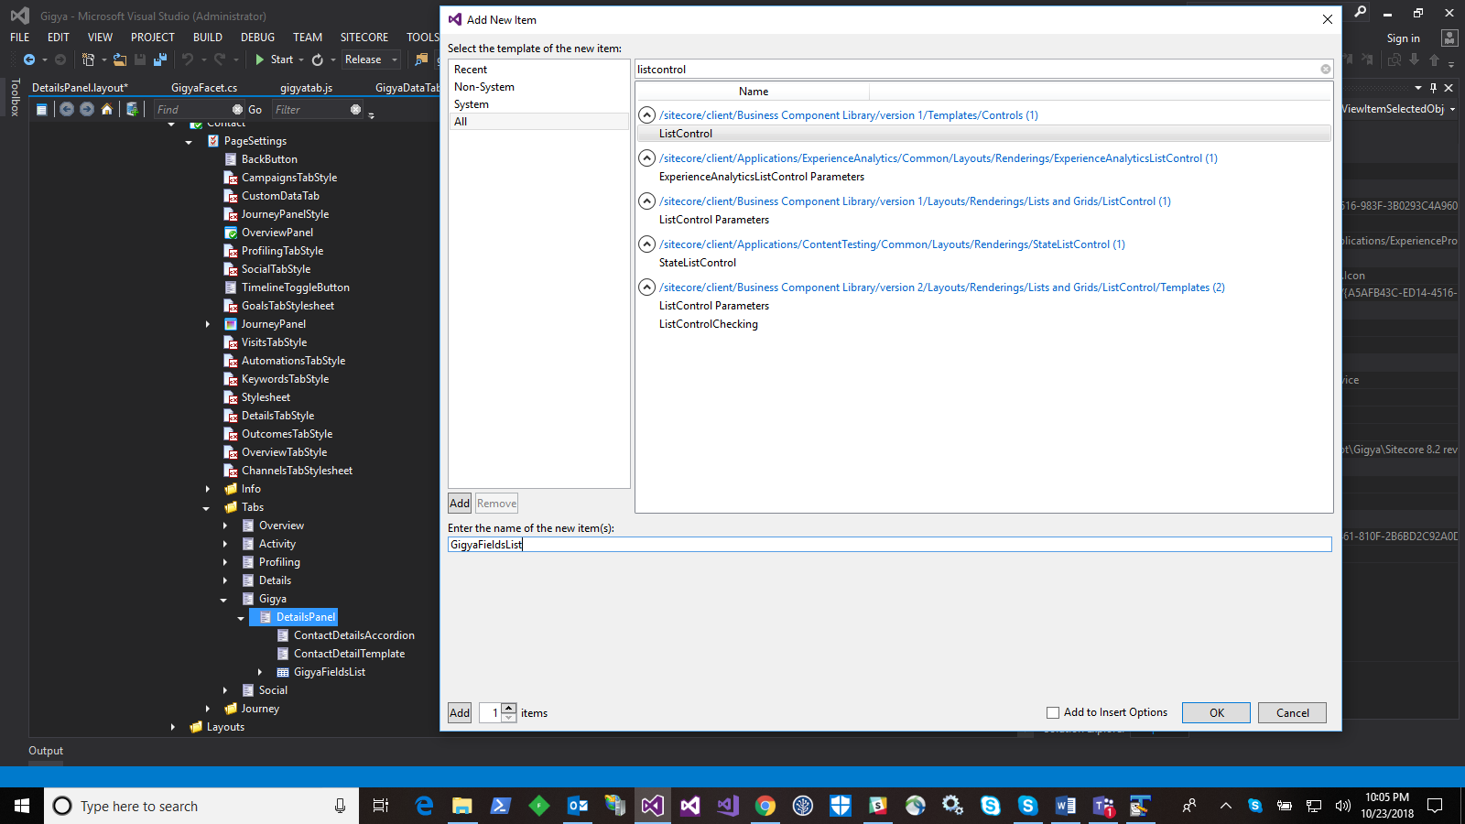Image resolution: width=1465 pixels, height=824 pixels.
Task: Open Microsoft Teams from the taskbar
Action: (1102, 806)
